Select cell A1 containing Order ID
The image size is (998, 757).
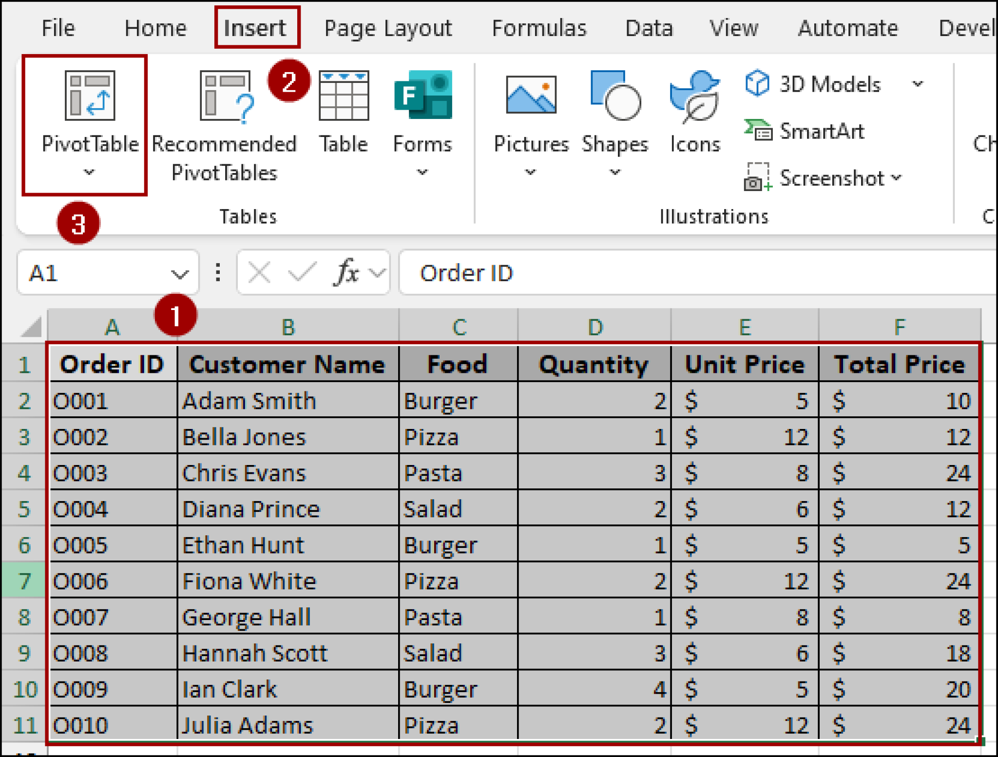click(112, 365)
